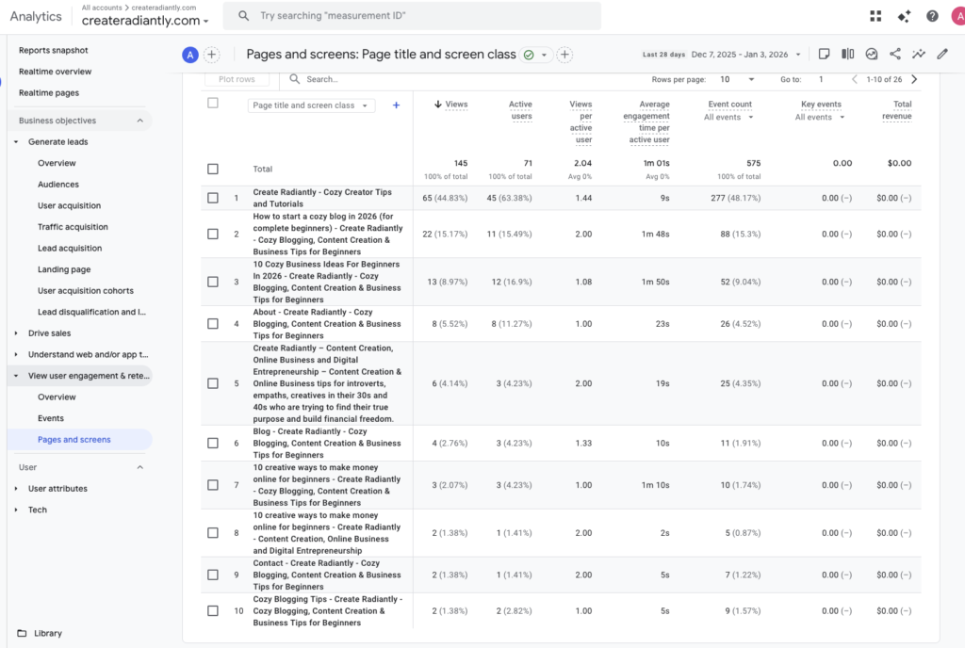965x648 pixels.
Task: Open the Help question mark icon
Action: click(932, 16)
